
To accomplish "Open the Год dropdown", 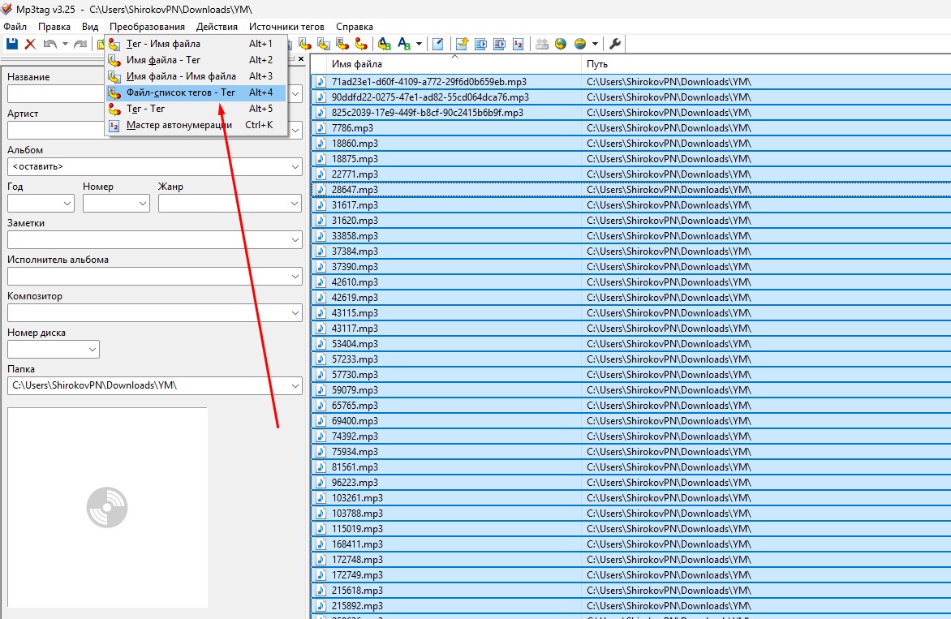I will pos(67,203).
